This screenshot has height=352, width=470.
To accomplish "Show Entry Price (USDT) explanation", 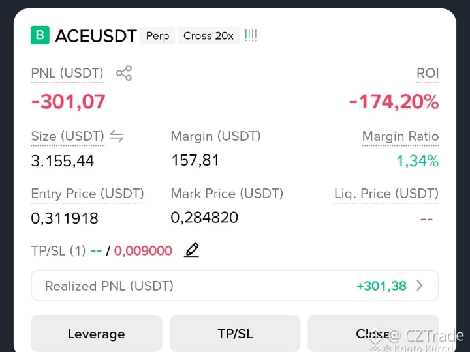I will coord(87,194).
